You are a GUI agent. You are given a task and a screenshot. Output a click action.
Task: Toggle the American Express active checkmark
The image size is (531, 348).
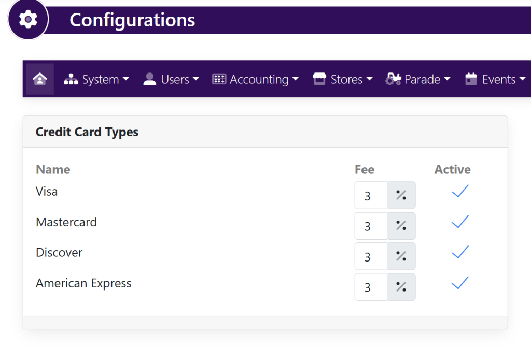tap(459, 283)
